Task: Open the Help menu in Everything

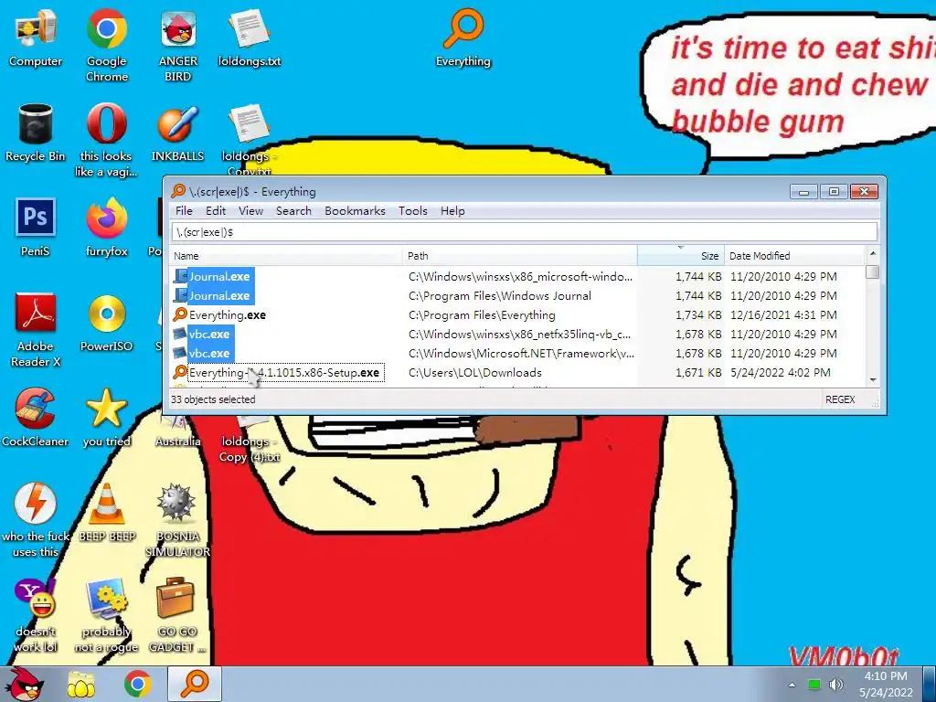Action: [x=452, y=211]
